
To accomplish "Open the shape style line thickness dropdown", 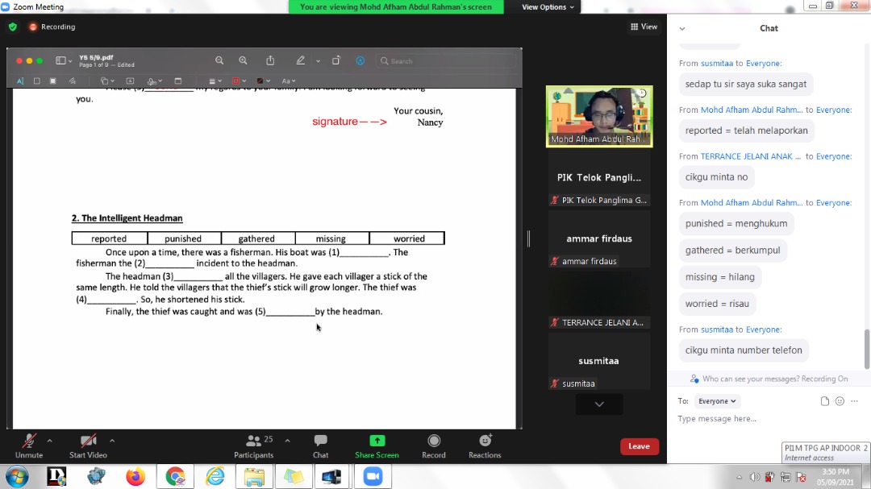I will (215, 81).
